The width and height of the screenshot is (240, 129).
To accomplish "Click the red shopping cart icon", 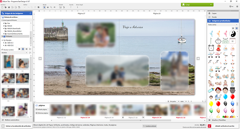I will (209, 126).
